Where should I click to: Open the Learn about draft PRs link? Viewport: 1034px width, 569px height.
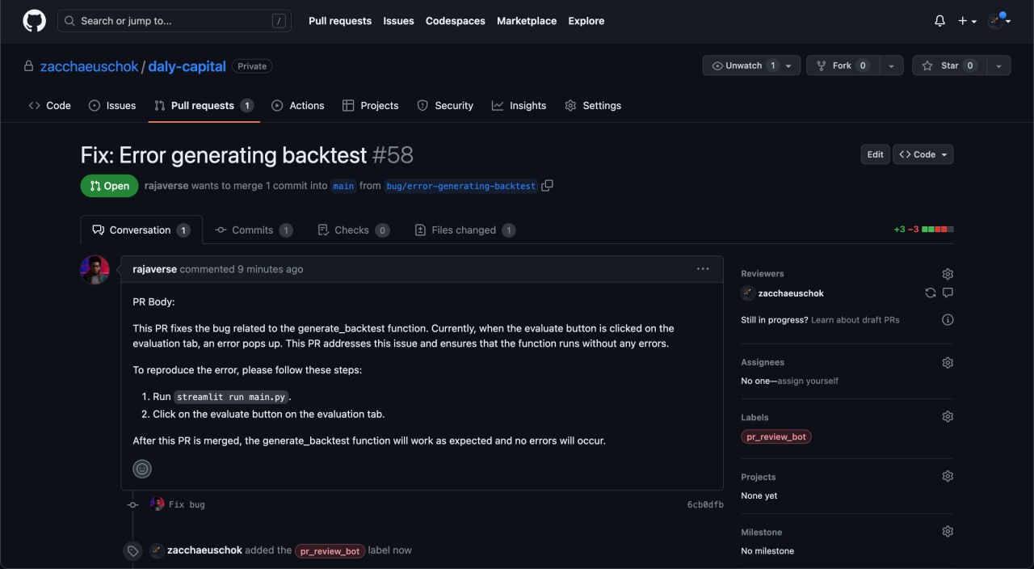pos(855,320)
